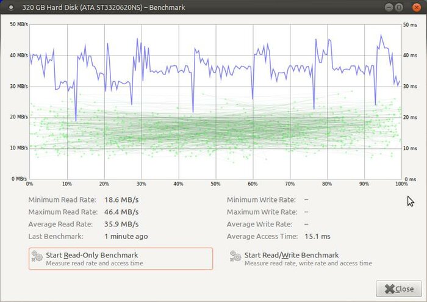Click the gears icon beside Read/Write Benchmark
Image resolution: width=427 pixels, height=302 pixels.
coord(235,256)
